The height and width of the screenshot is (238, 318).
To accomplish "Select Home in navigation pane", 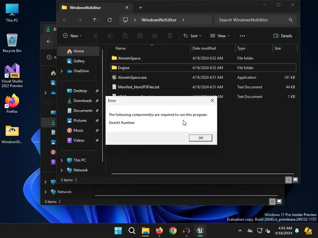I will click(79, 51).
